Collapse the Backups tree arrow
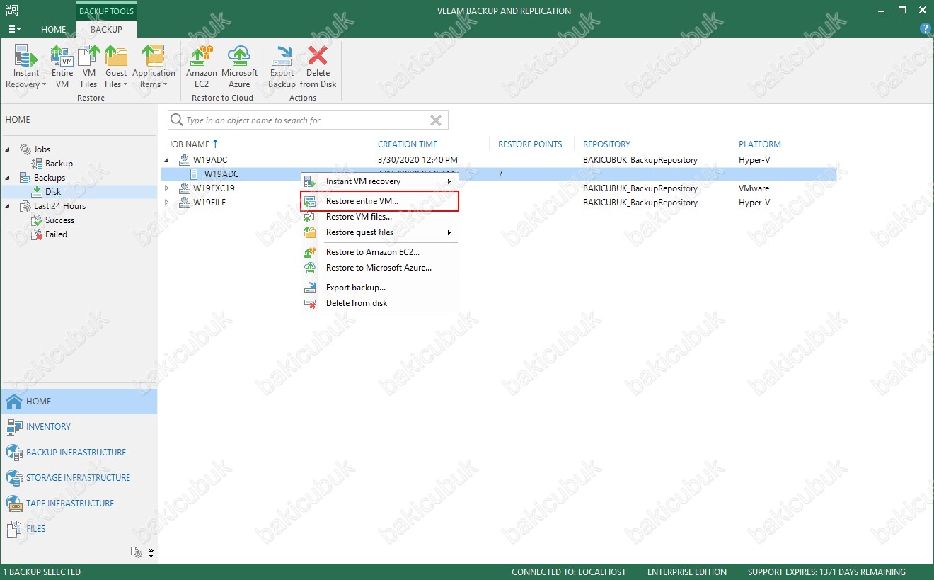The height and width of the screenshot is (580, 934). pos(8,178)
